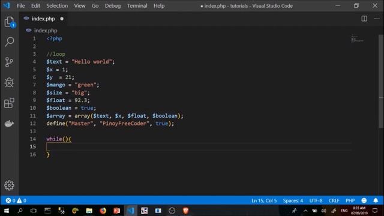Image resolution: width=384 pixels, height=216 pixels.
Task: Open the Docker view in activity bar
Action: point(10,124)
